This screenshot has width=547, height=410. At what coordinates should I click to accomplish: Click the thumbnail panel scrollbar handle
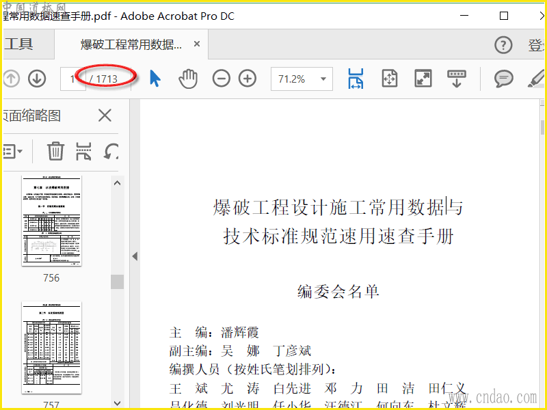coord(117,282)
